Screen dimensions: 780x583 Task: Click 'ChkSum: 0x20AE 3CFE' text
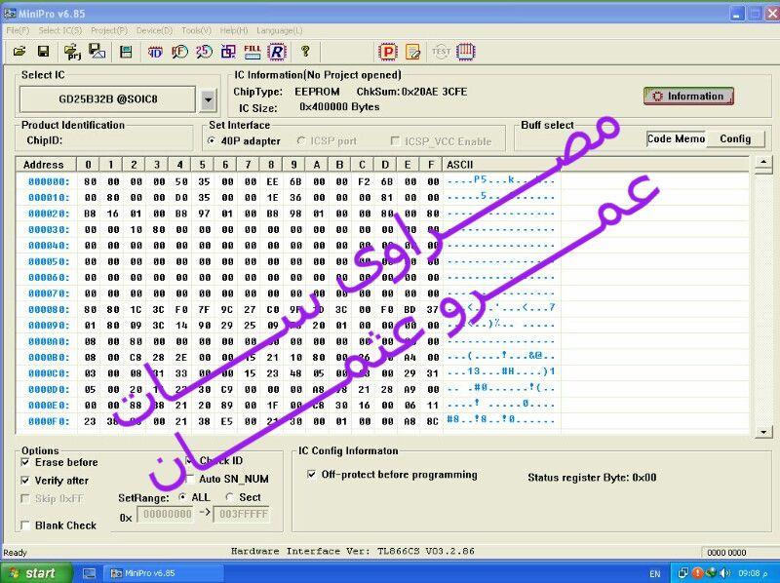point(411,92)
